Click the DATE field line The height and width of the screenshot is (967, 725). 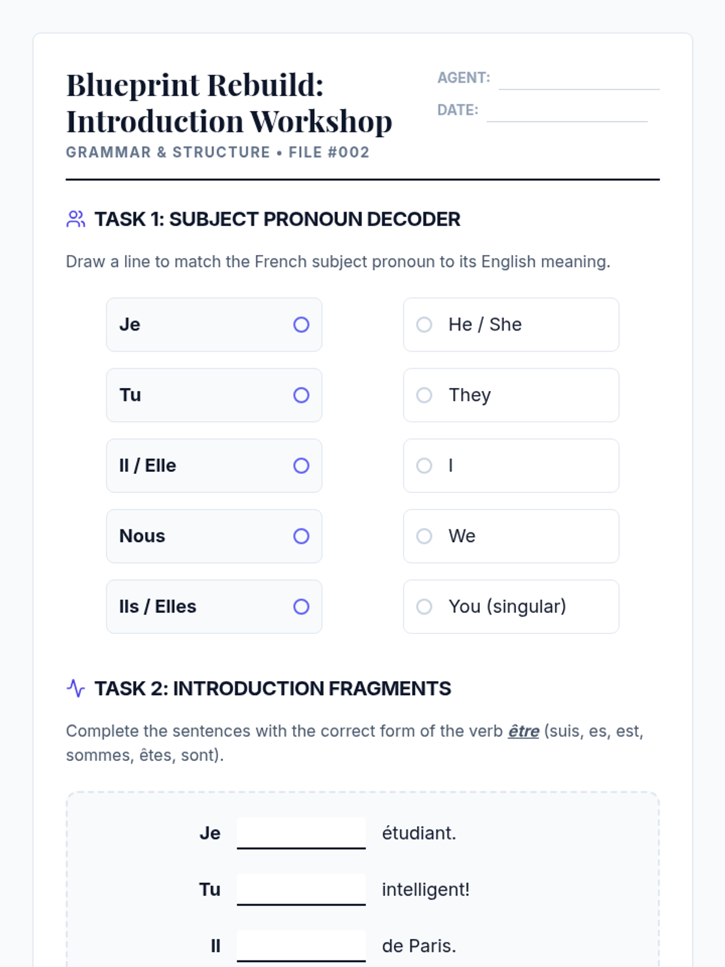(567, 111)
